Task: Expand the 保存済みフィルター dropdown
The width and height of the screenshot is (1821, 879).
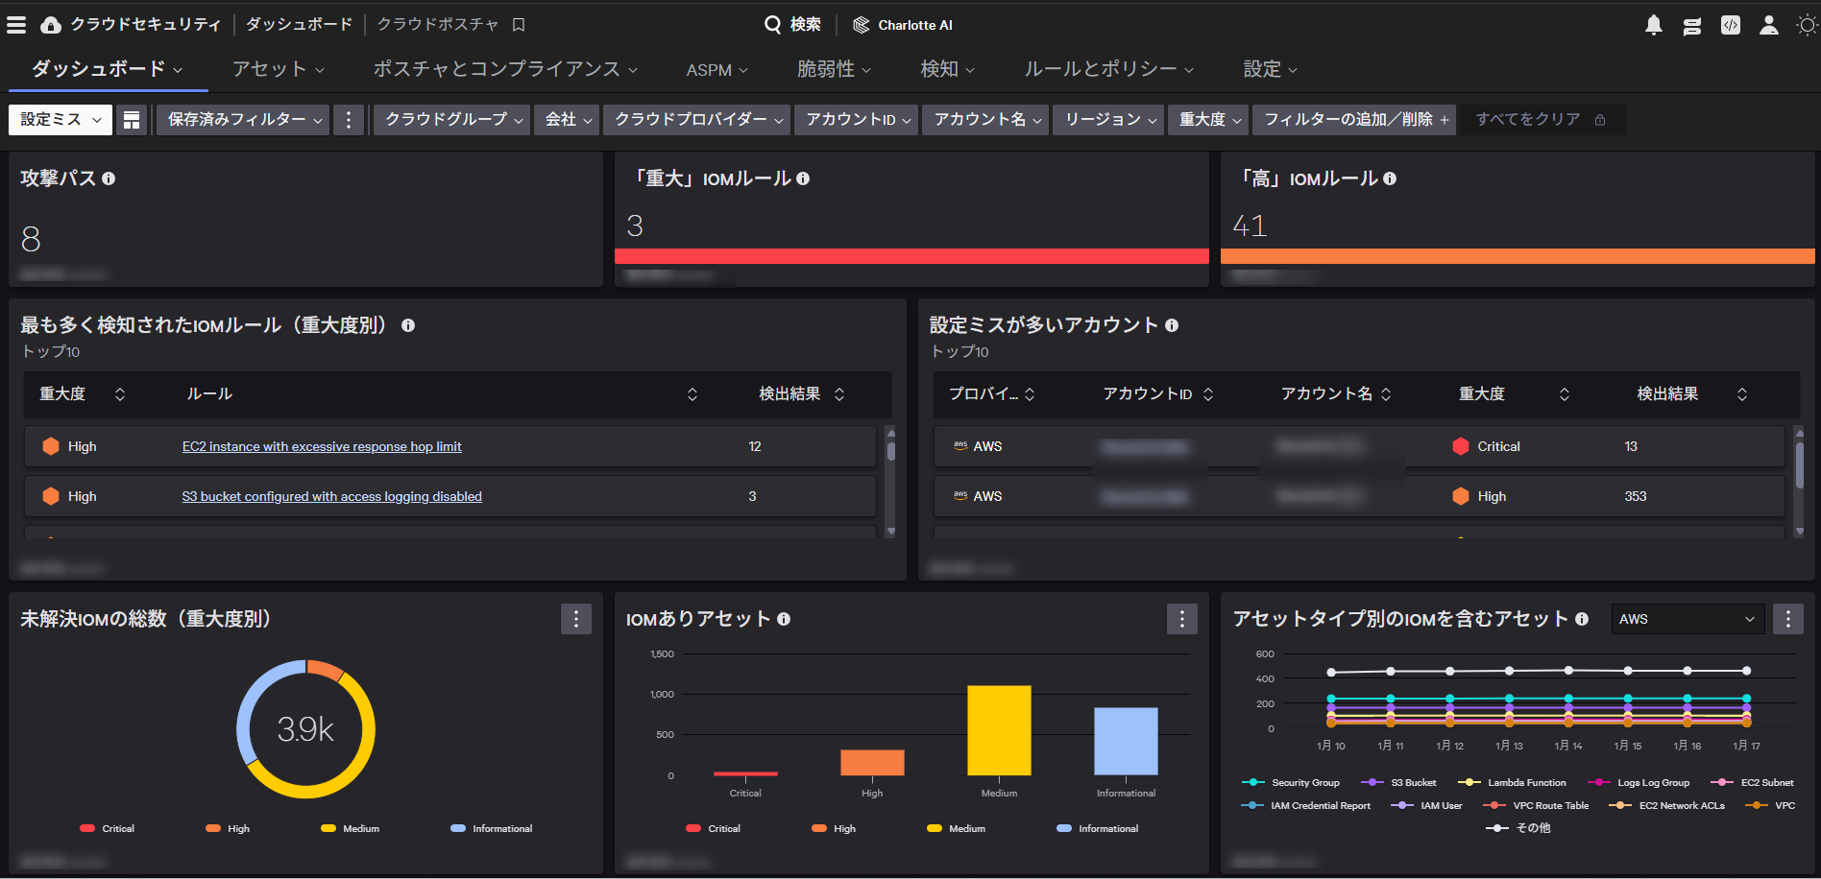Action: [x=242, y=119]
